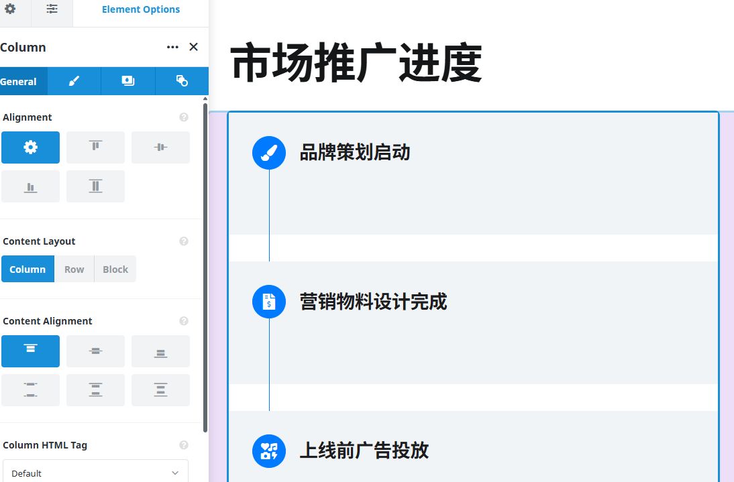Switch Content Layout to Row
This screenshot has width=734, height=482.
click(x=74, y=269)
